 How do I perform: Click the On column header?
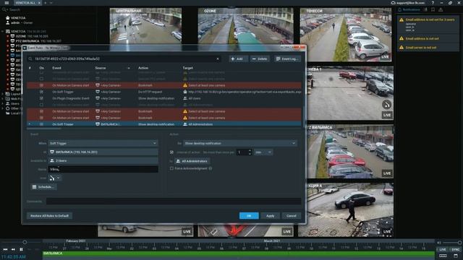tap(42, 68)
